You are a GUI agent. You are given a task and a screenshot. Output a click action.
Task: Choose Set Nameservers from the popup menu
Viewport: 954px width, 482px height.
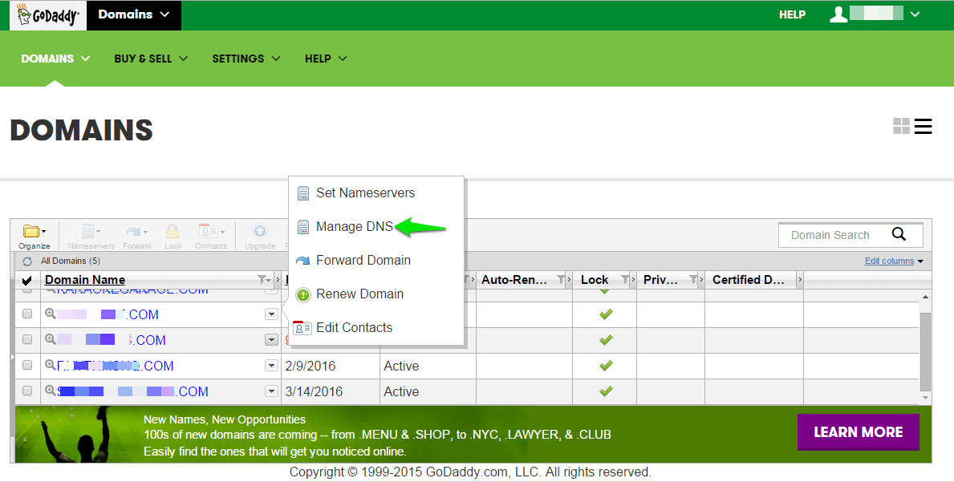pyautogui.click(x=376, y=192)
